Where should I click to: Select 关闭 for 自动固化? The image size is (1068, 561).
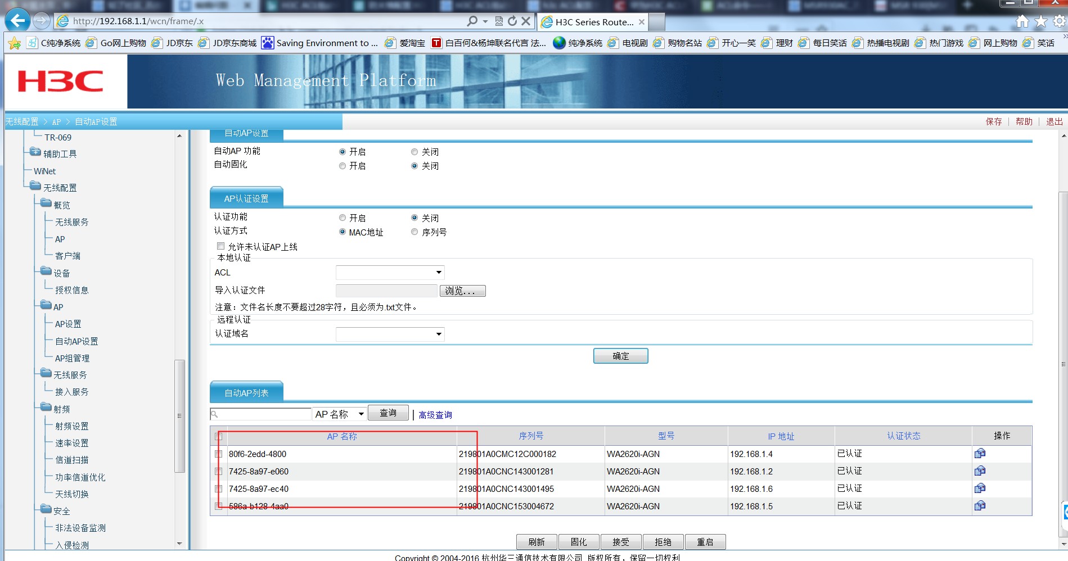(414, 166)
